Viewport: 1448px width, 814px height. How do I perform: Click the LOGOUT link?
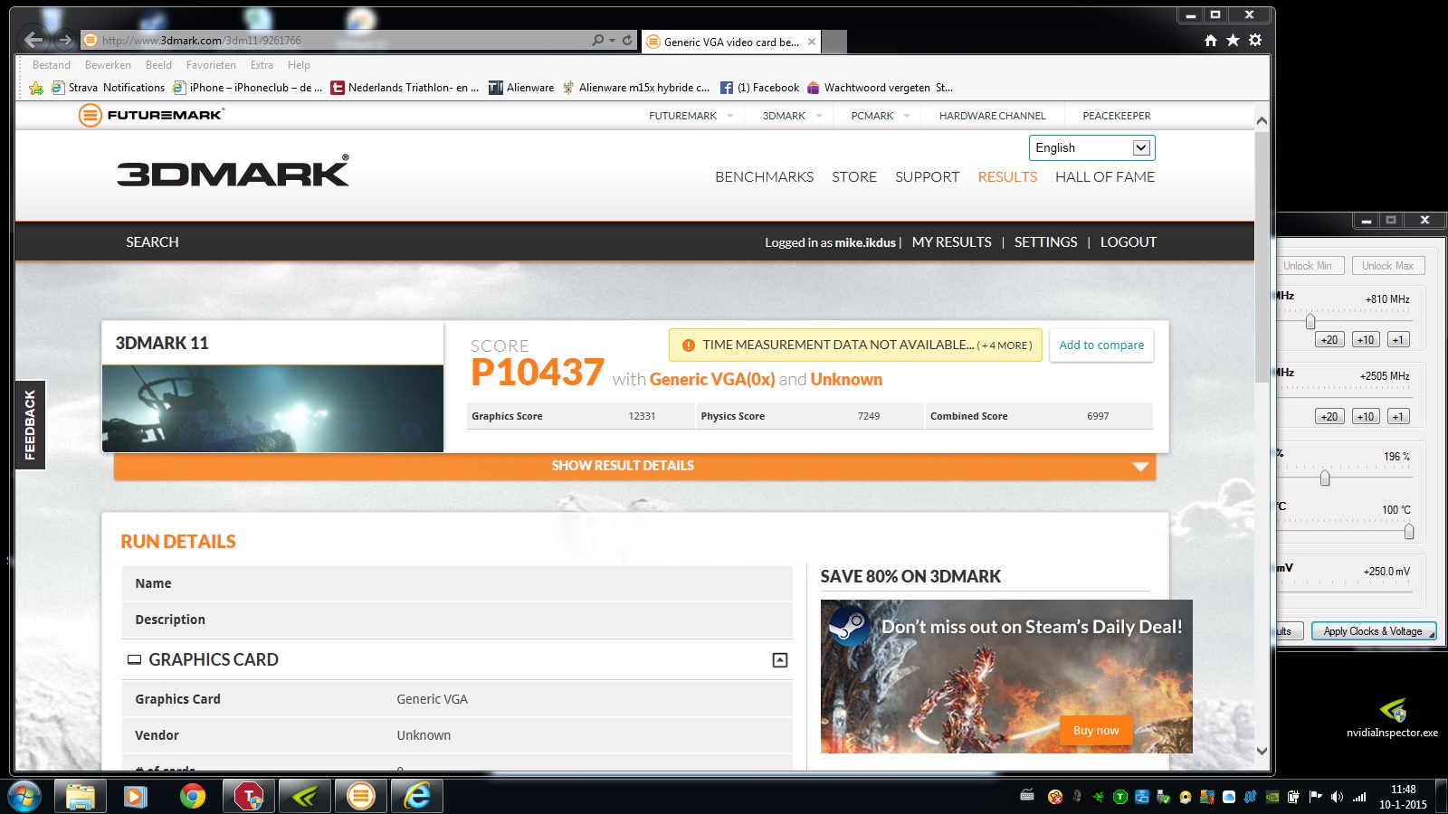click(1129, 242)
